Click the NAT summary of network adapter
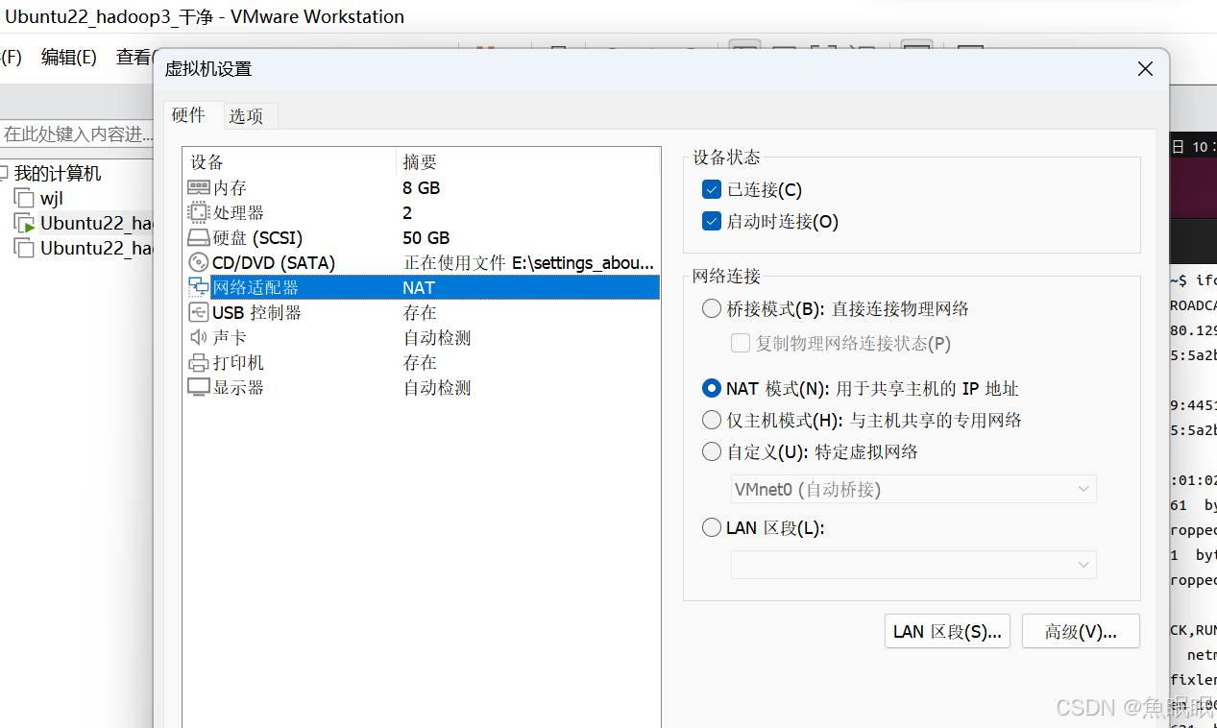1217x728 pixels. point(419,288)
